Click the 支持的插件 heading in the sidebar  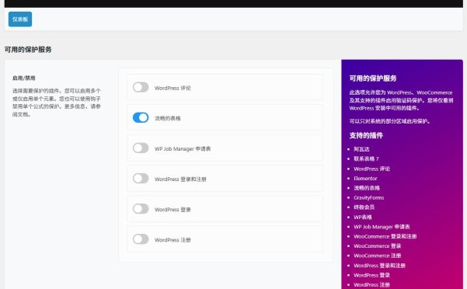point(366,136)
